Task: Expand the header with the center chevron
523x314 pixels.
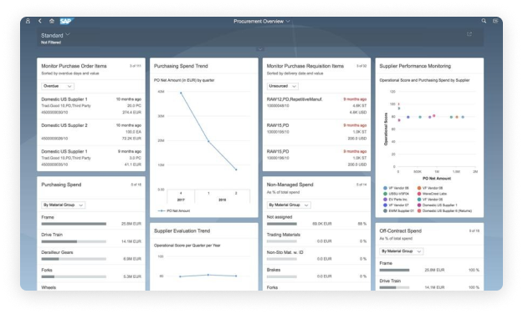Action: pyautogui.click(x=260, y=49)
